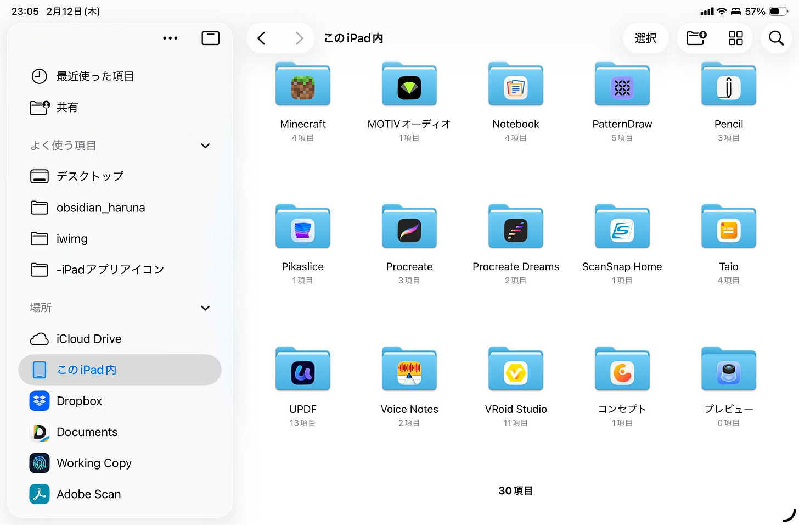Select Adobe Scan in the sidebar
The height and width of the screenshot is (525, 799).
point(88,494)
